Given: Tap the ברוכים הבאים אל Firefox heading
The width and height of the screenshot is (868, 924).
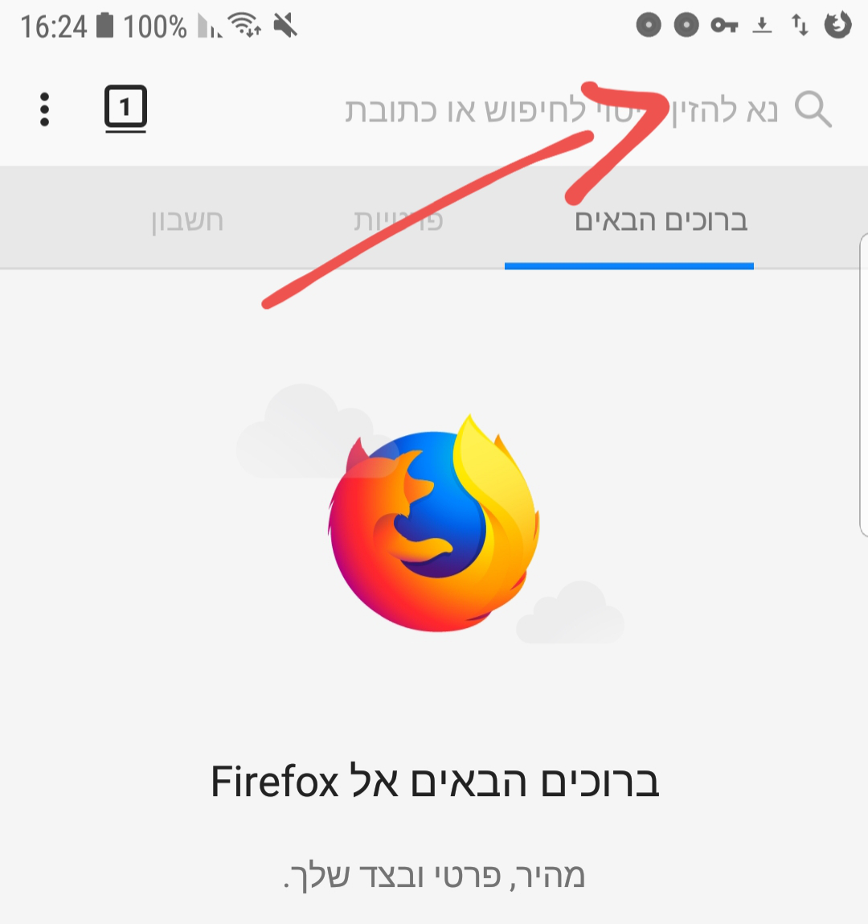Looking at the screenshot, I should tap(435, 782).
